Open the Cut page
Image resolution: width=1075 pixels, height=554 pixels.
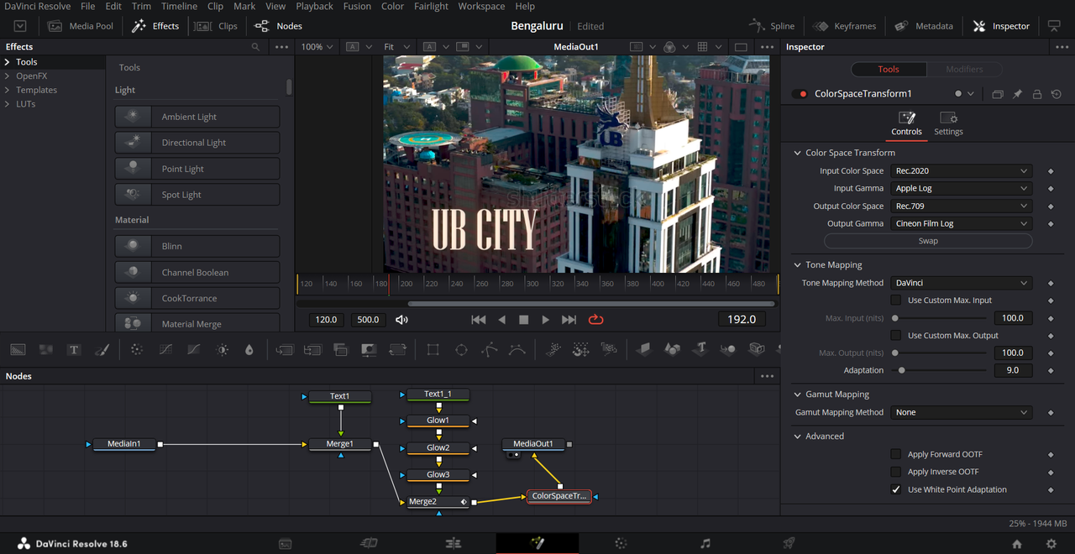click(369, 544)
